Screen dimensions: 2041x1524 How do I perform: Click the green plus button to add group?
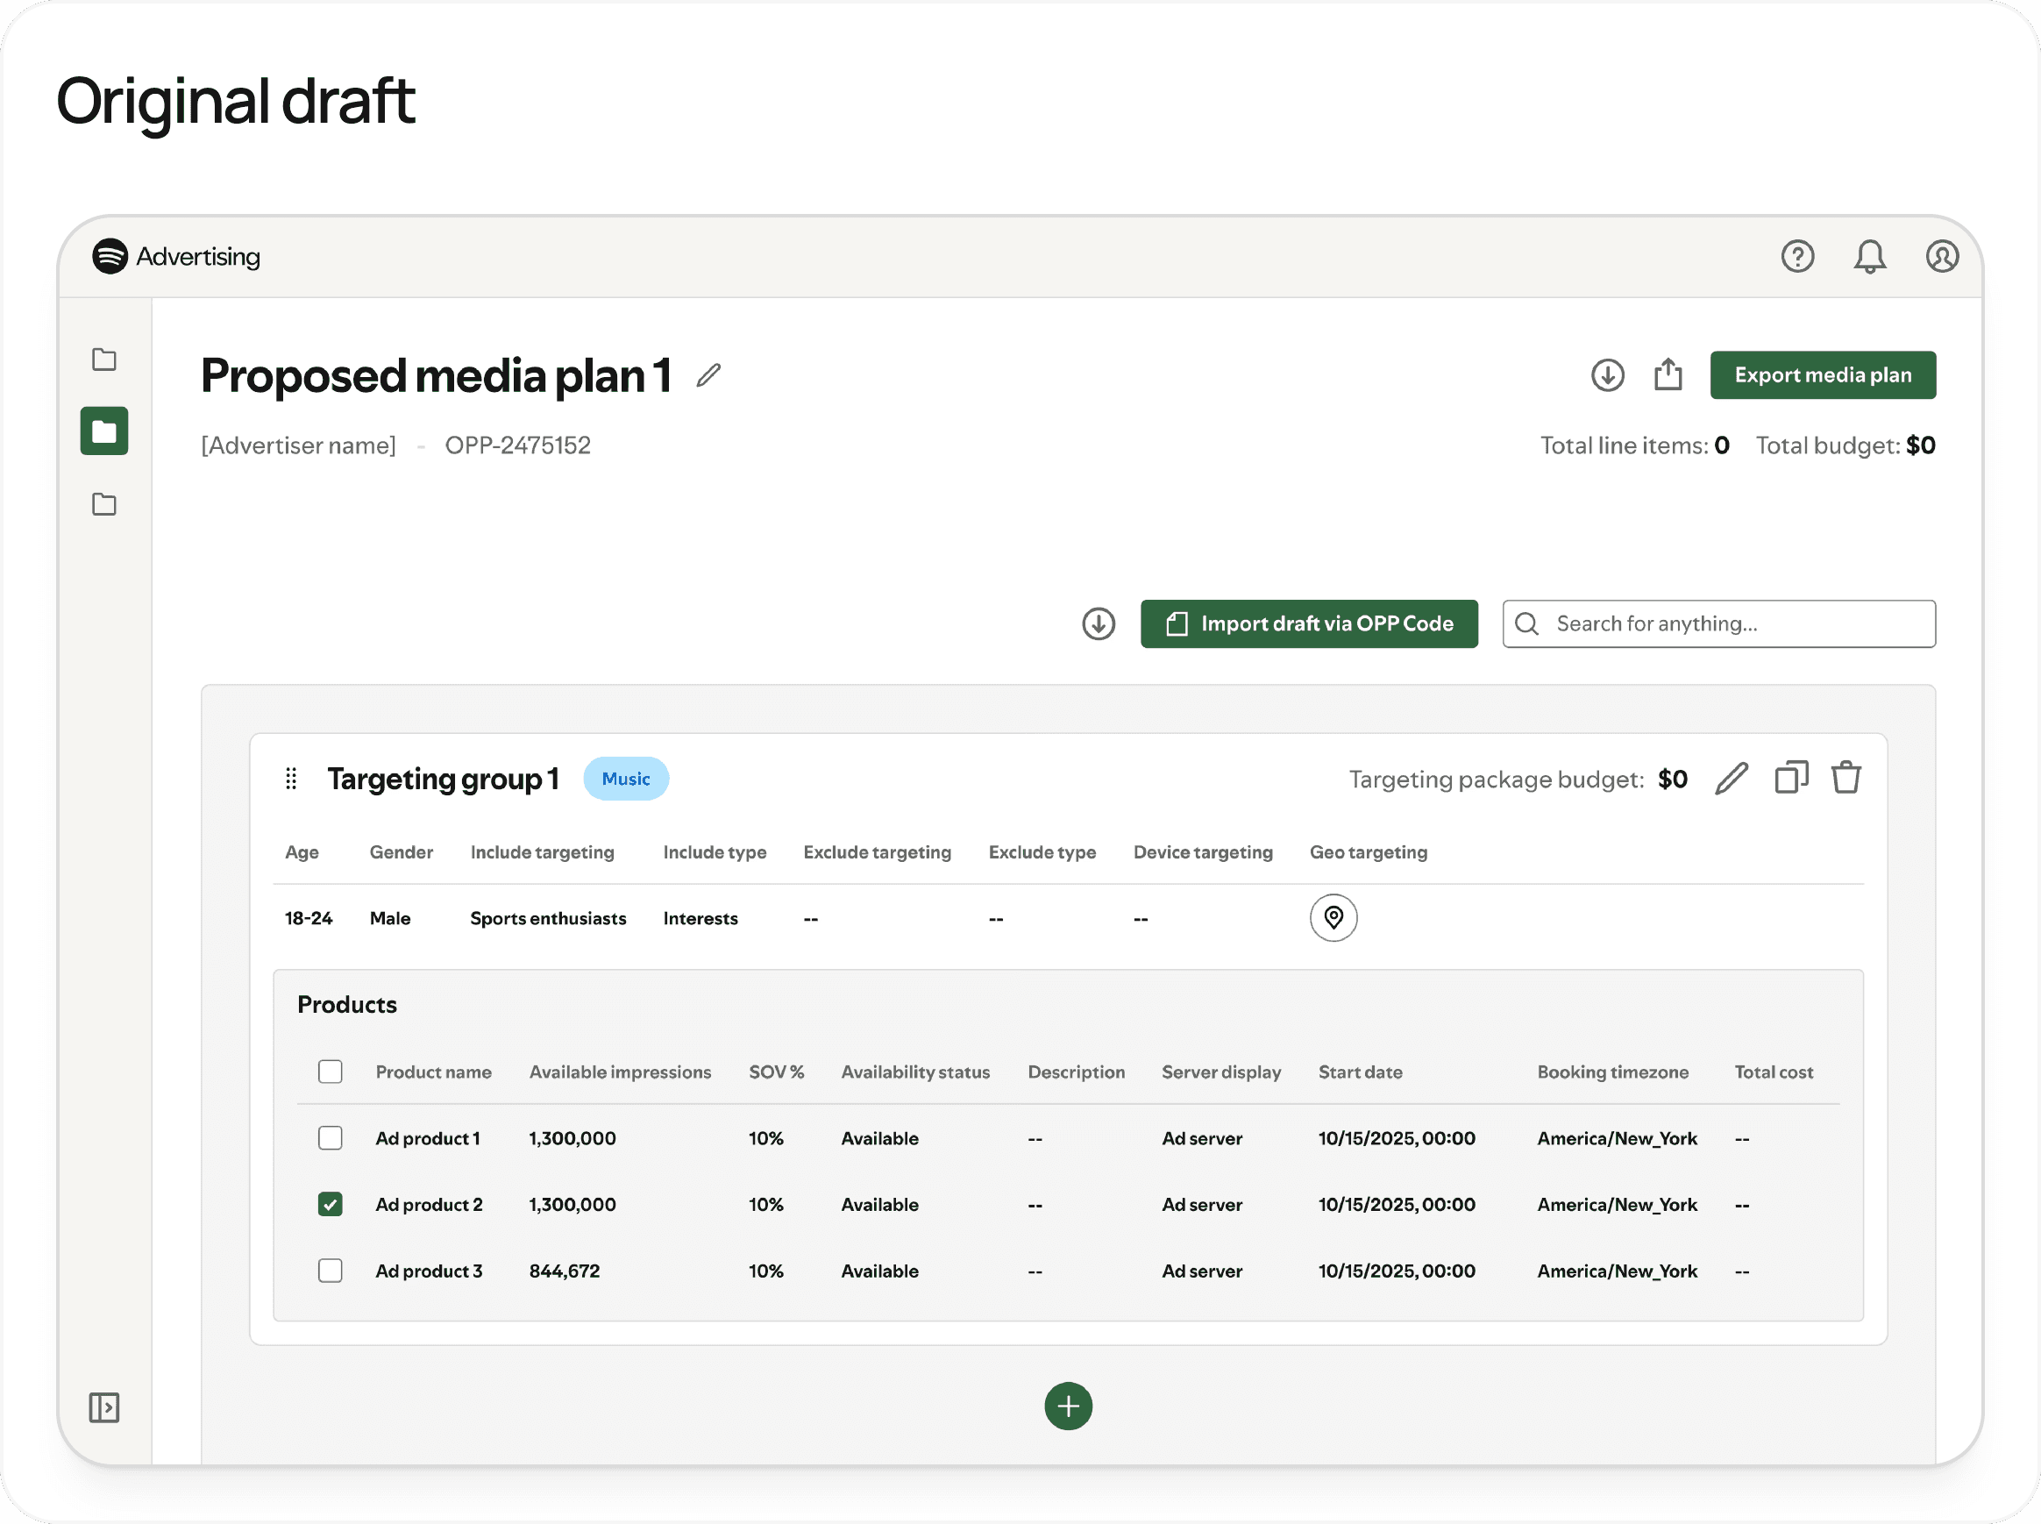(x=1068, y=1405)
